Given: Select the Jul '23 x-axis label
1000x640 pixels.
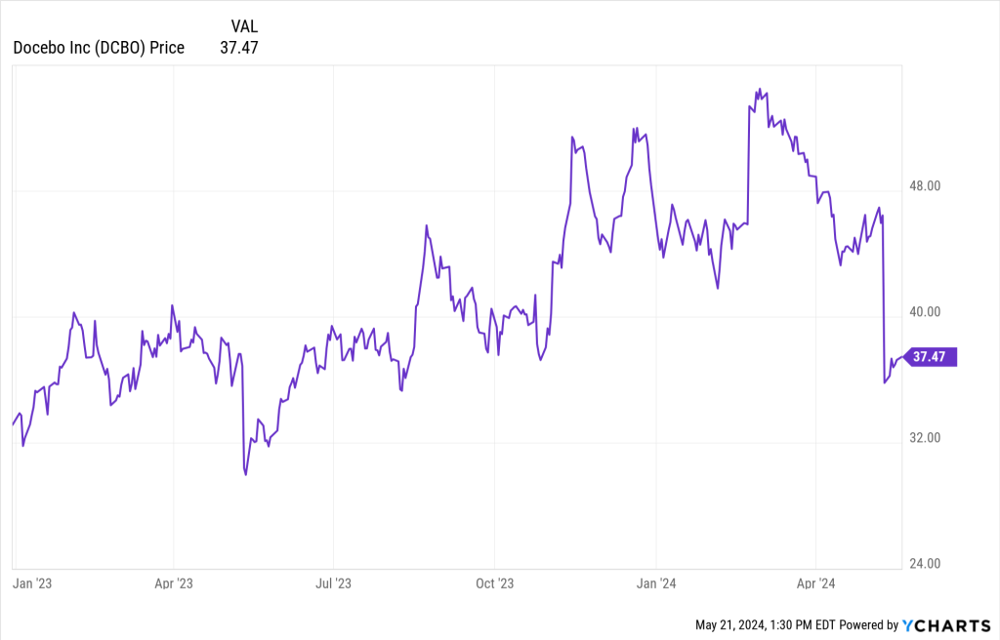Looking at the screenshot, I should point(333,583).
